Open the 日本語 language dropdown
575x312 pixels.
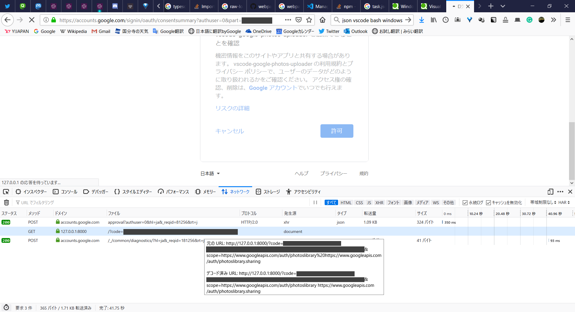210,173
